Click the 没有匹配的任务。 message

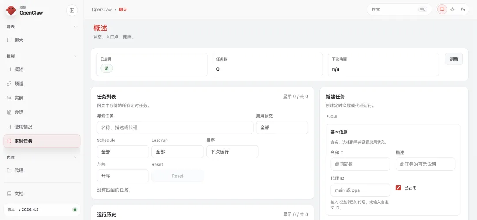(x=114, y=190)
